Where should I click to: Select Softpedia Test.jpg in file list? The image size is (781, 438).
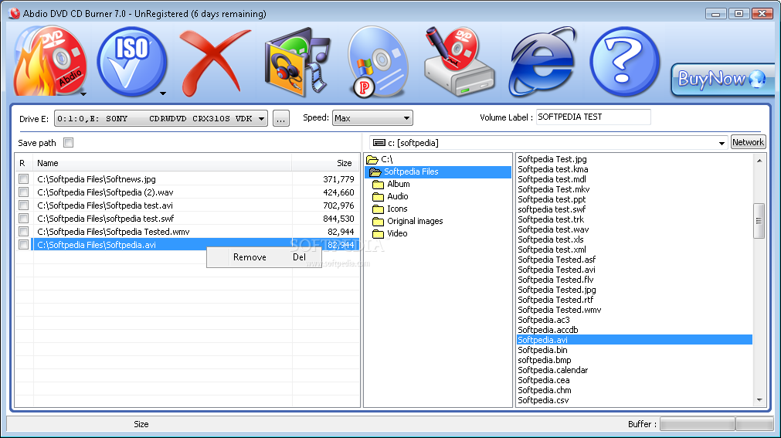tap(552, 159)
